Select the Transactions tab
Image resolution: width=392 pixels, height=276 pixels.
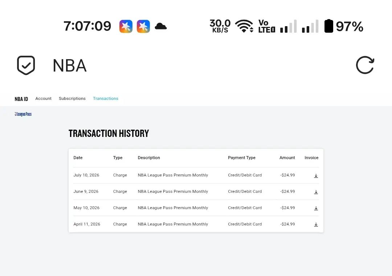coord(106,98)
